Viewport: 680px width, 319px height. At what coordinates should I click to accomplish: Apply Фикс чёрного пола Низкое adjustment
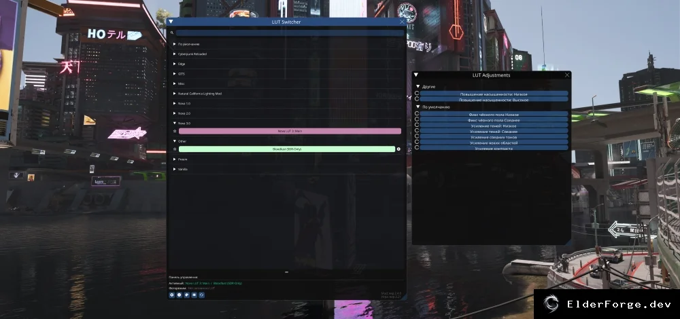pyautogui.click(x=494, y=114)
